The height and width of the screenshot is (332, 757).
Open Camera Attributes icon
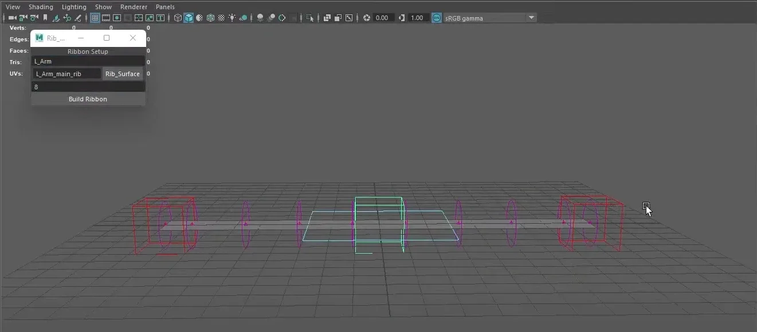pyautogui.click(x=34, y=18)
